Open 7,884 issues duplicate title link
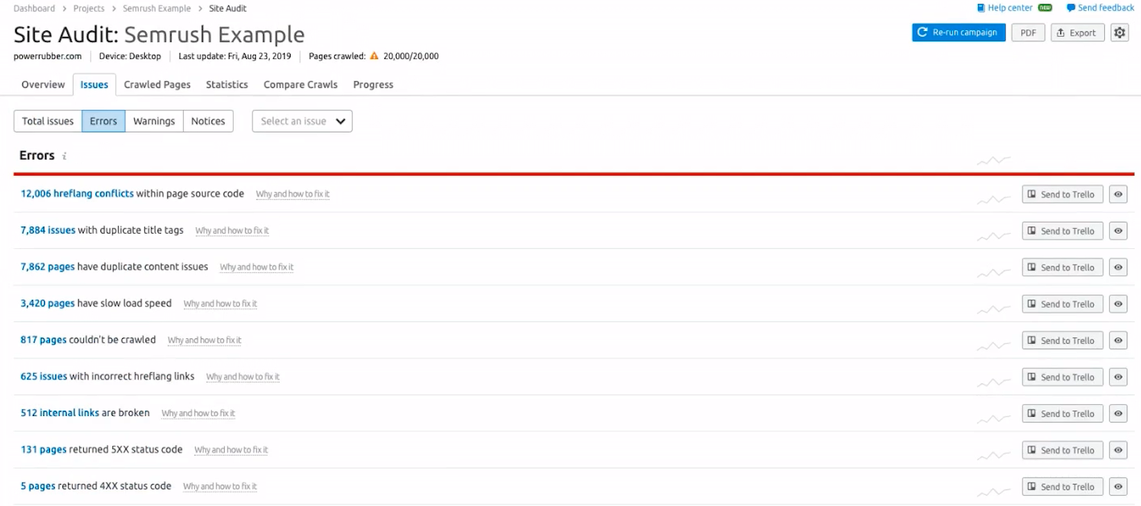The width and height of the screenshot is (1141, 506). (48, 230)
